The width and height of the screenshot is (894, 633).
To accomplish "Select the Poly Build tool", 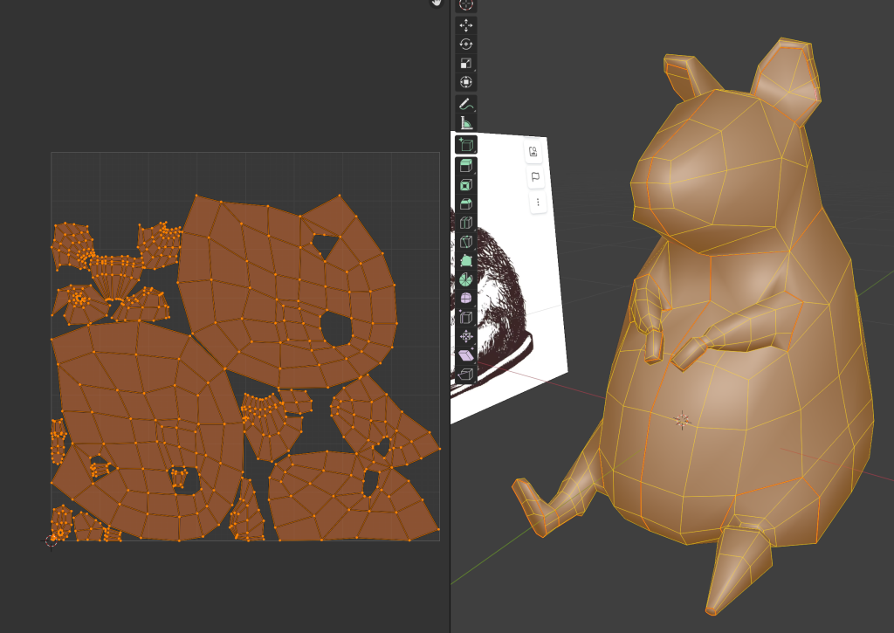I will 466,260.
